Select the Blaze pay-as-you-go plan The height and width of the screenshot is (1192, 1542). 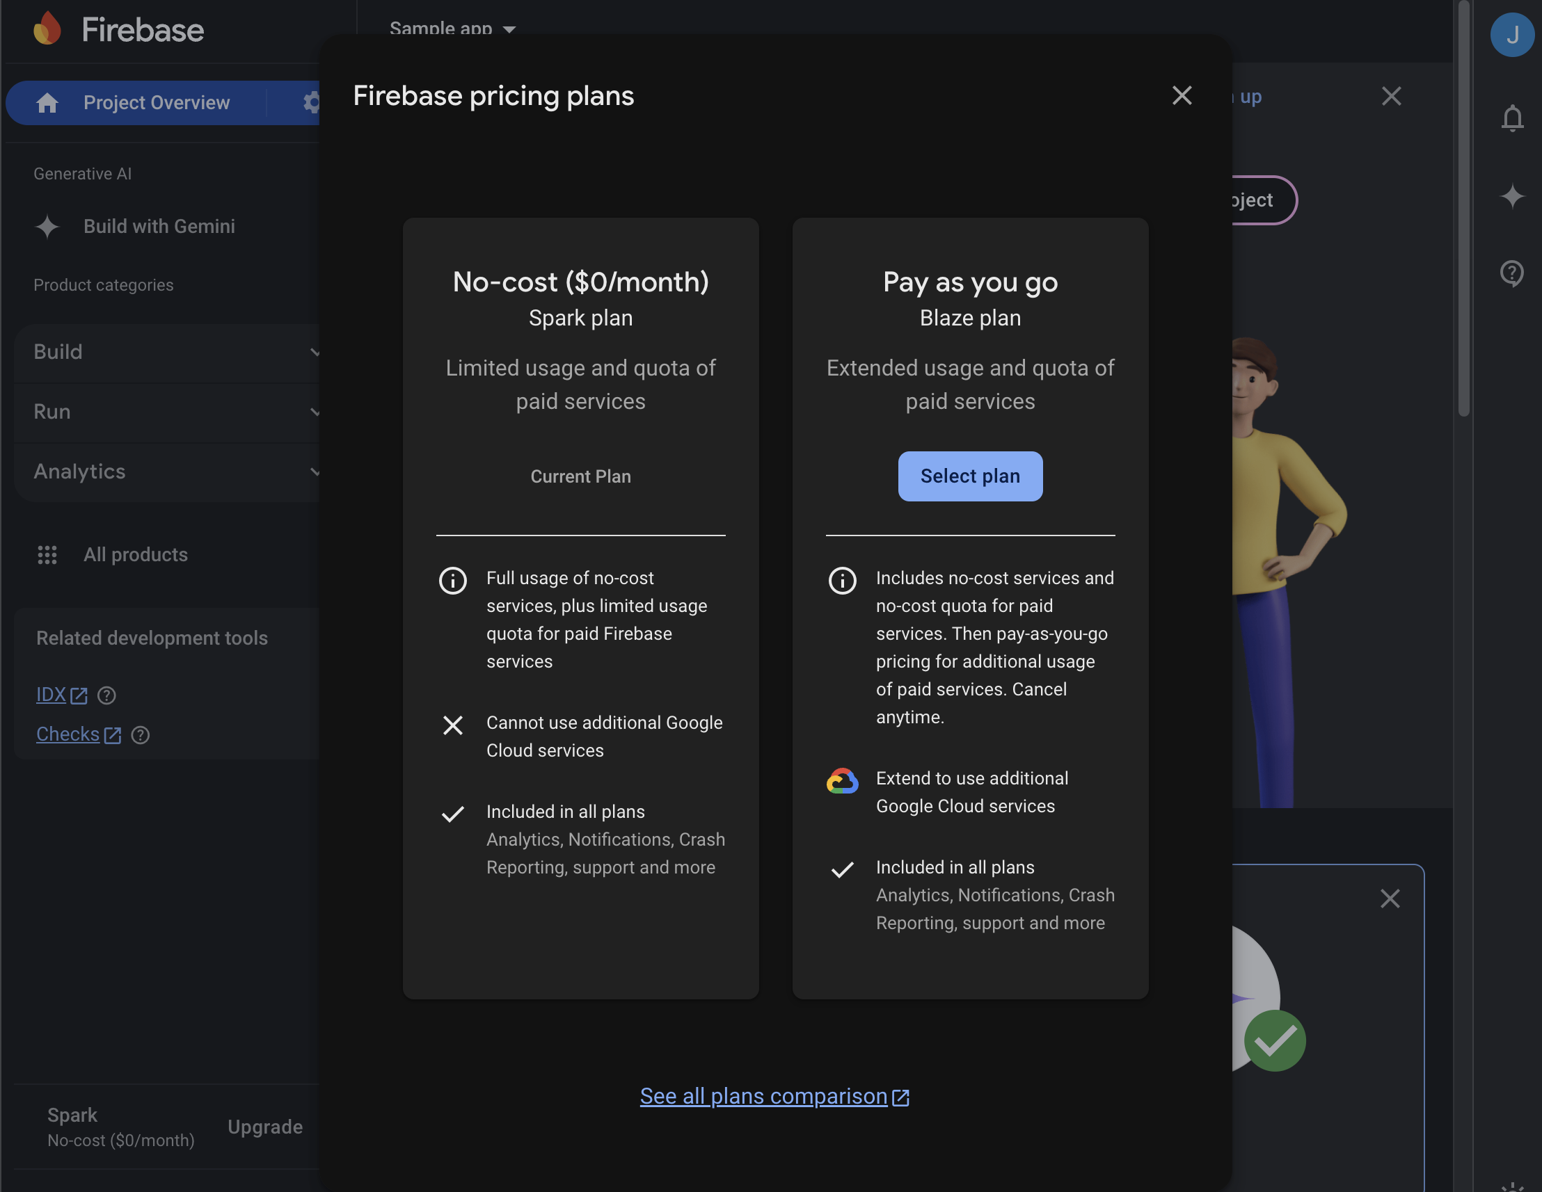970,476
